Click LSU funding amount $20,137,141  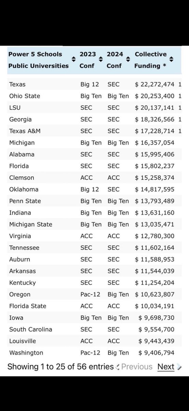click(155, 108)
